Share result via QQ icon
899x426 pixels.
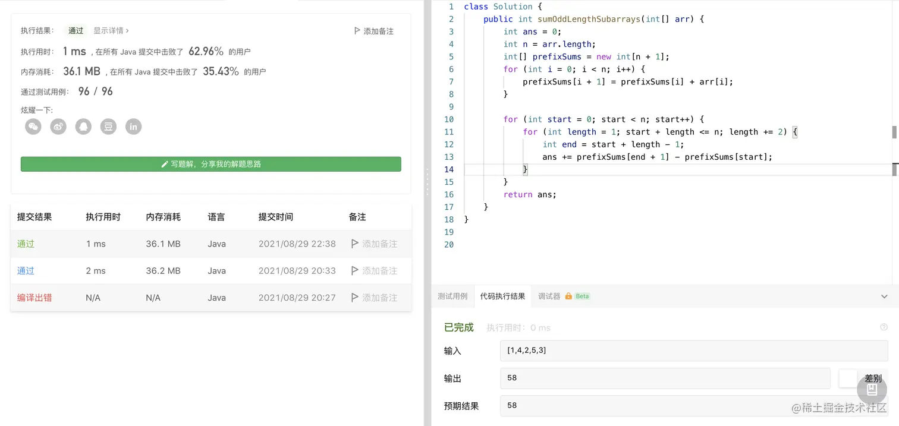click(x=83, y=127)
